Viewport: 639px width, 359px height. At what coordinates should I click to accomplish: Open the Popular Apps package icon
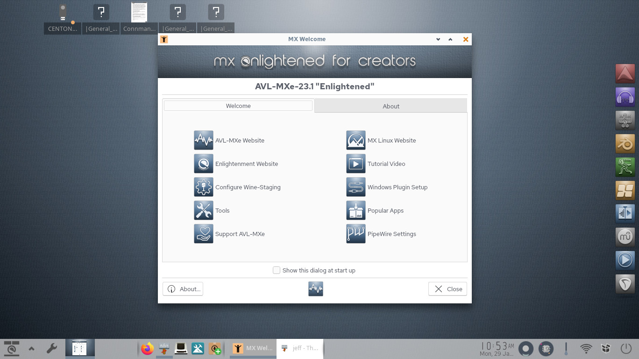pyautogui.click(x=356, y=210)
